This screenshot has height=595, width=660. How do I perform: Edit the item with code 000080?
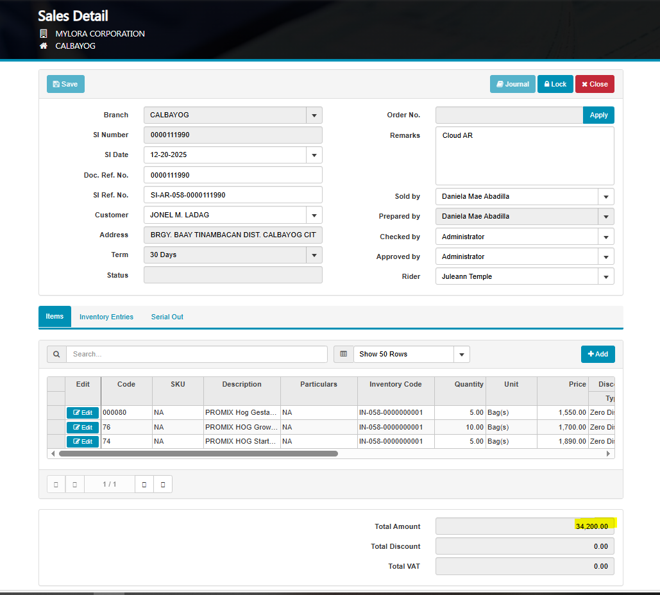pyautogui.click(x=83, y=413)
